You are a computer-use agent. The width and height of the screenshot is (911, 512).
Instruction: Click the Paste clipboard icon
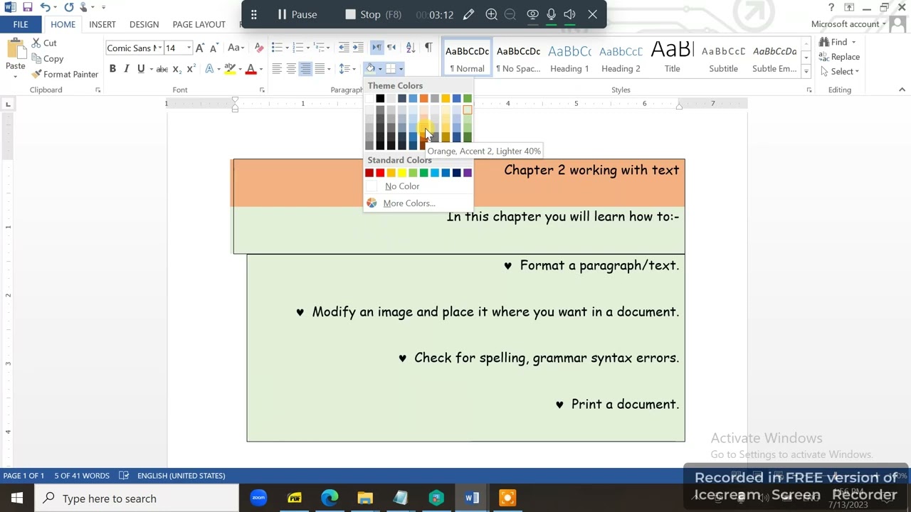pos(15,49)
